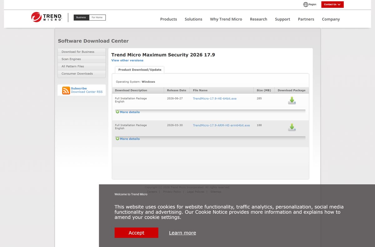
Task: Open the Solutions menu
Action: [x=193, y=19]
